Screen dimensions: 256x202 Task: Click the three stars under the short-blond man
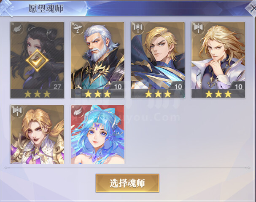point(158,94)
